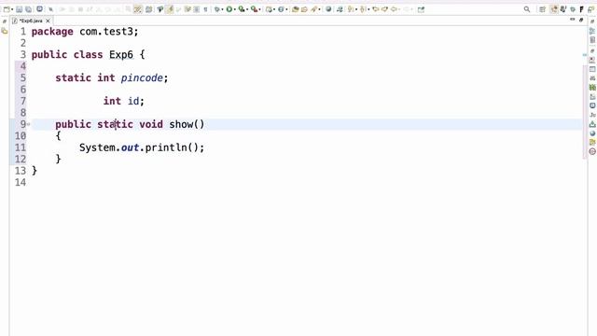Open the globe browser view in right trim
This screenshot has height=336, width=597.
click(x=592, y=133)
